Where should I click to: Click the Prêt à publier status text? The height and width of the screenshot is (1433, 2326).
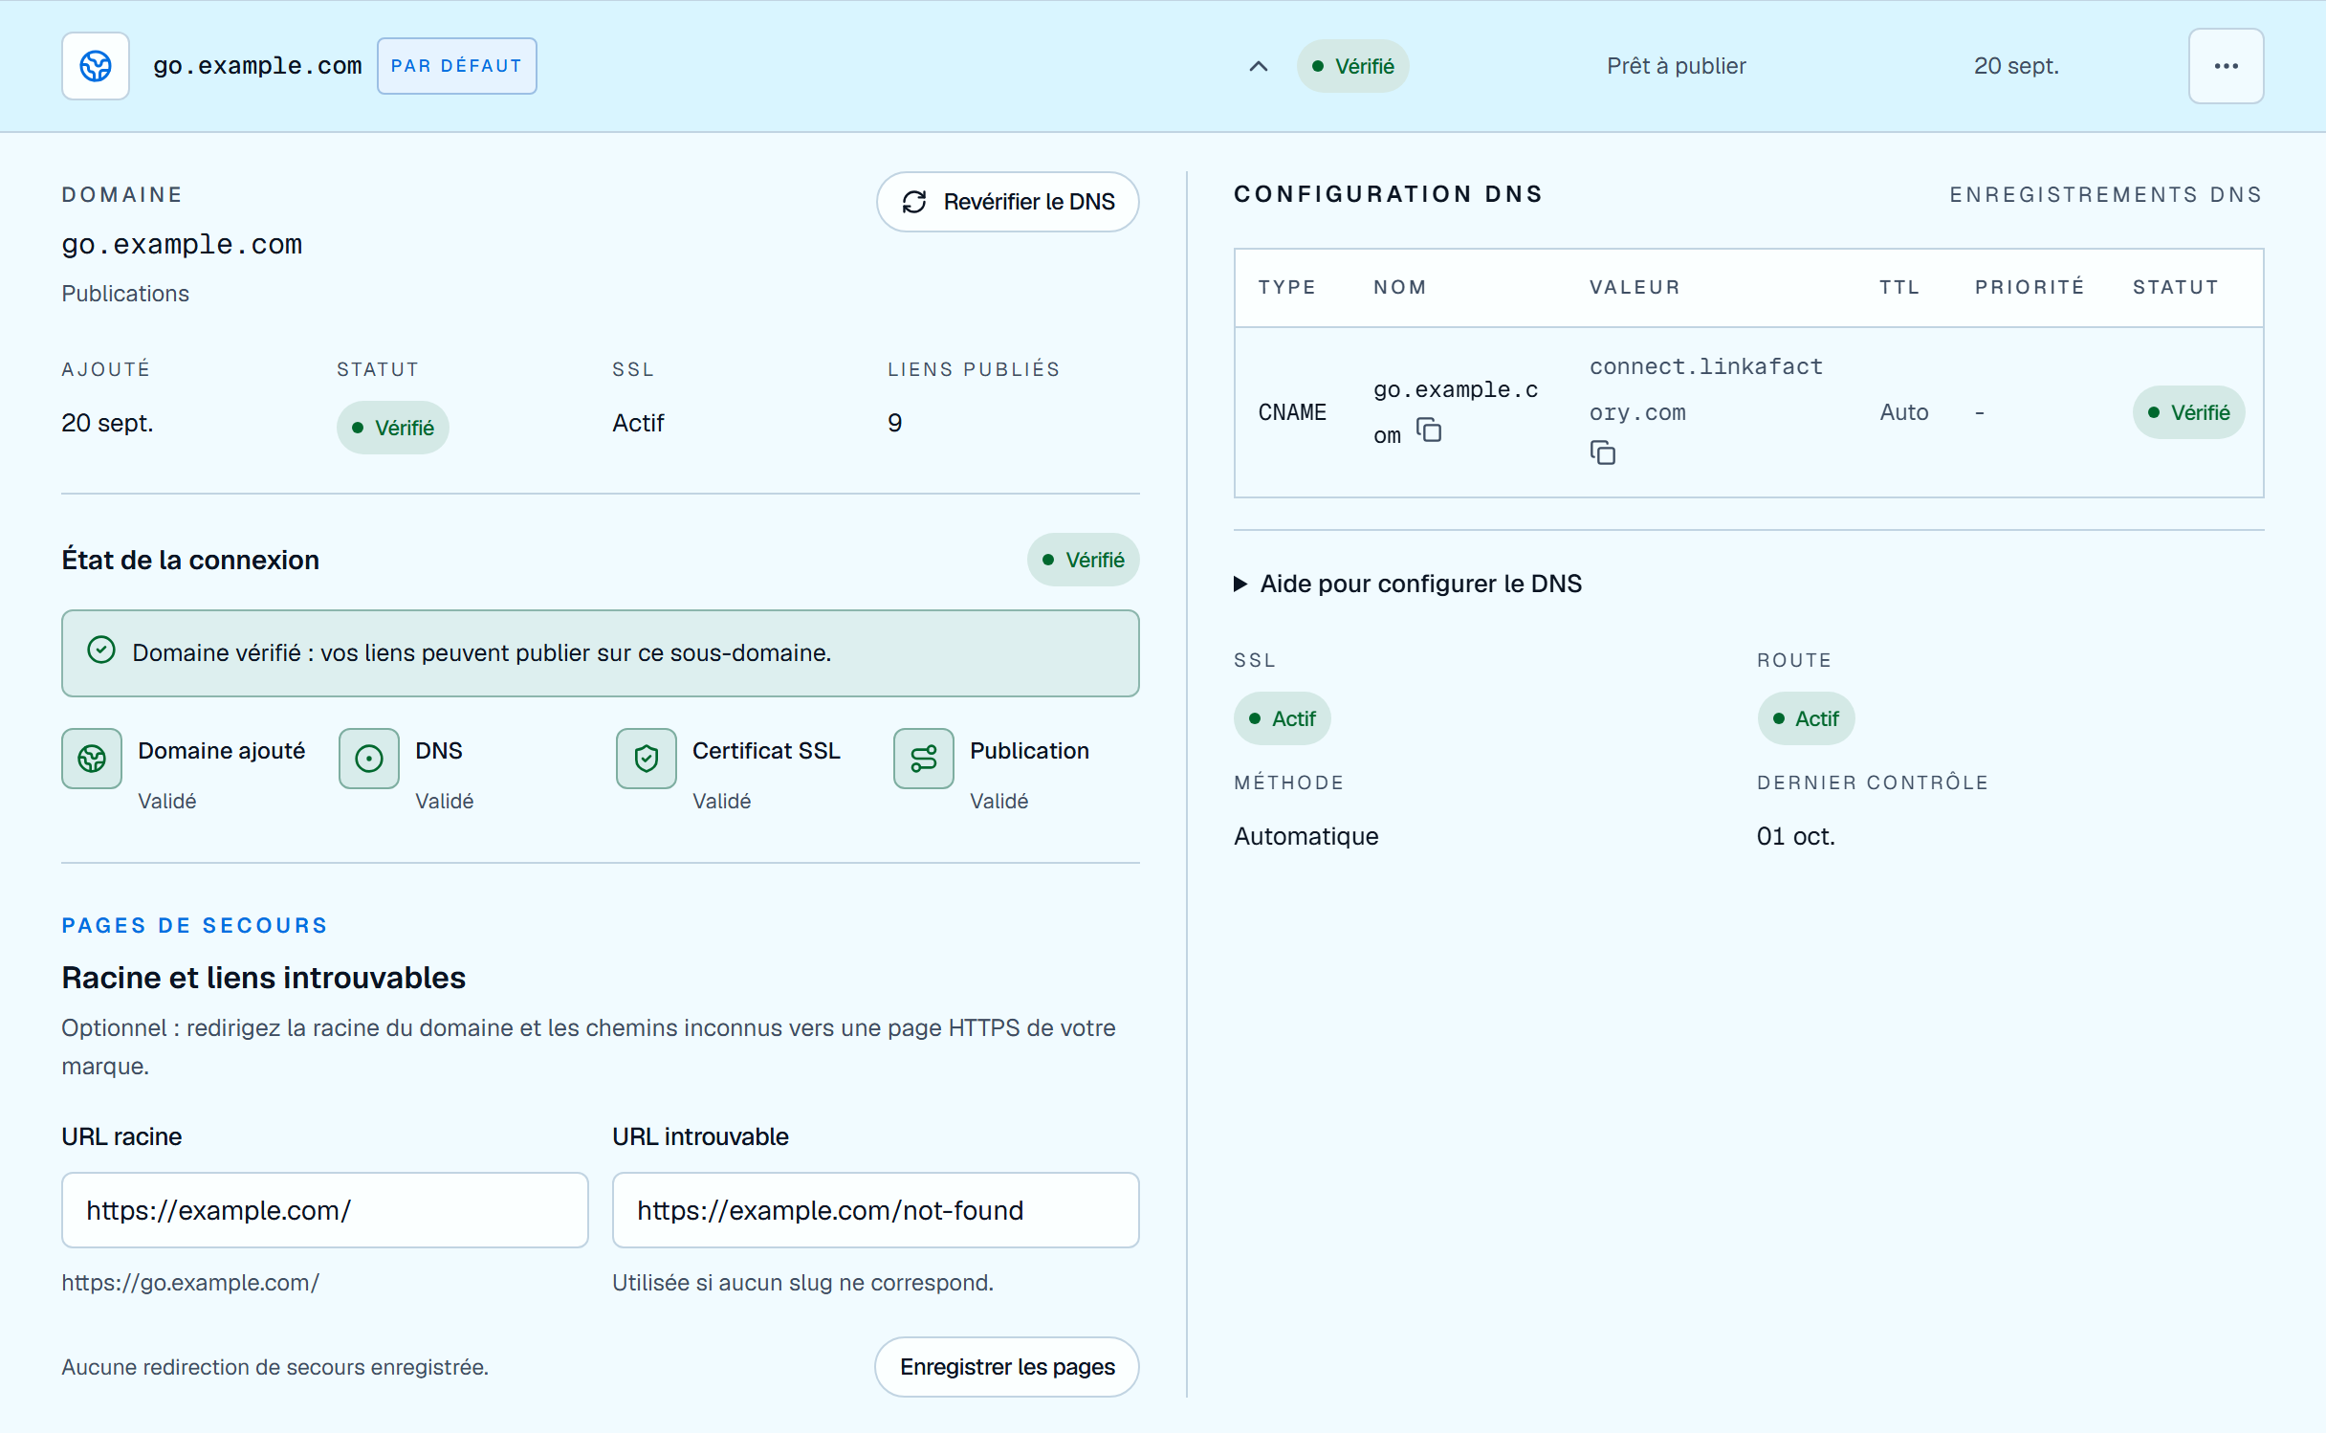pos(1677,66)
